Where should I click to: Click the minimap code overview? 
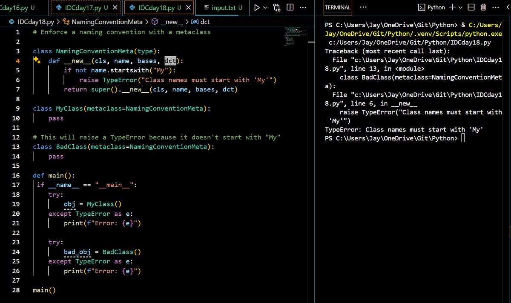click(x=296, y=37)
